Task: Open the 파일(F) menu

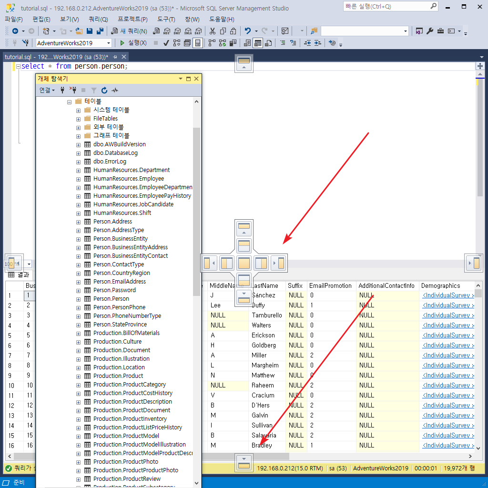Action: click(14, 19)
